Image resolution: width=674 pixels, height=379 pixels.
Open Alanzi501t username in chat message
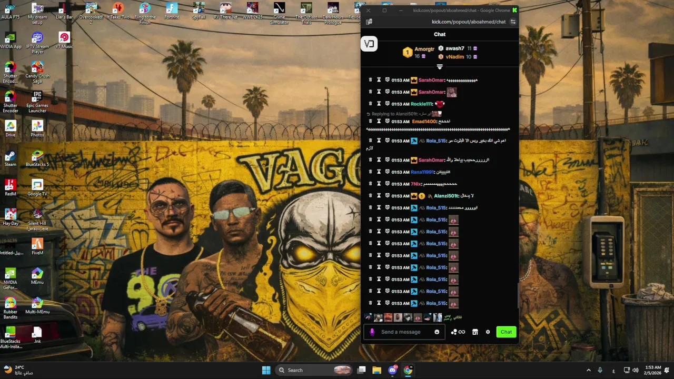446,196
